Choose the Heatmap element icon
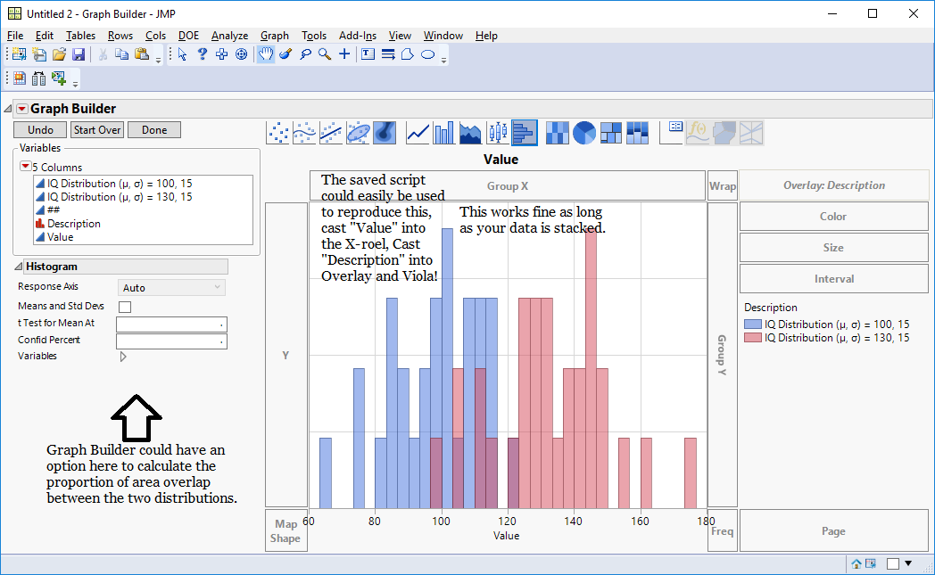The width and height of the screenshot is (935, 575). point(558,131)
